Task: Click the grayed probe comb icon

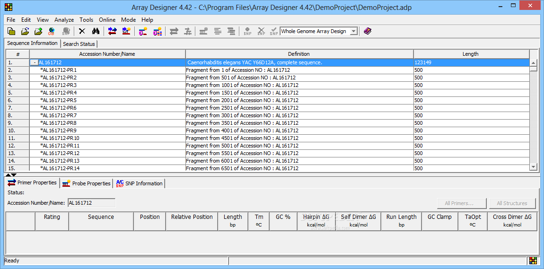Action: [x=204, y=31]
